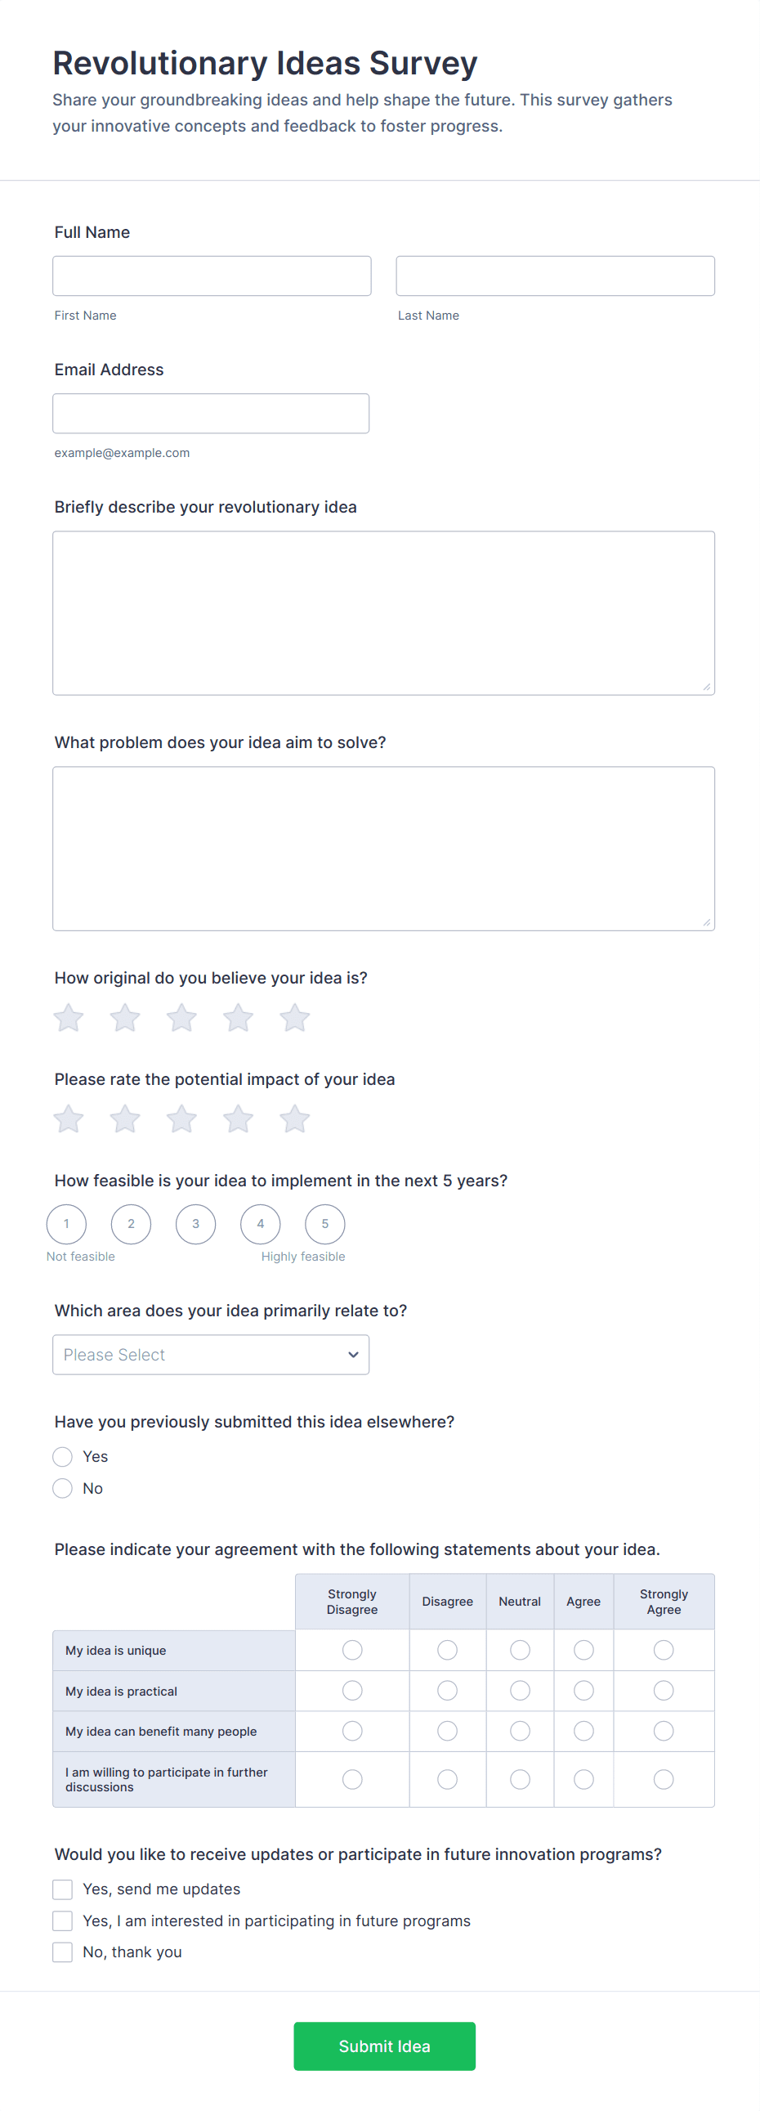Viewport: 760px width, 2111px height.
Task: Choose feasibility rating 1, Not feasible
Action: 66,1223
